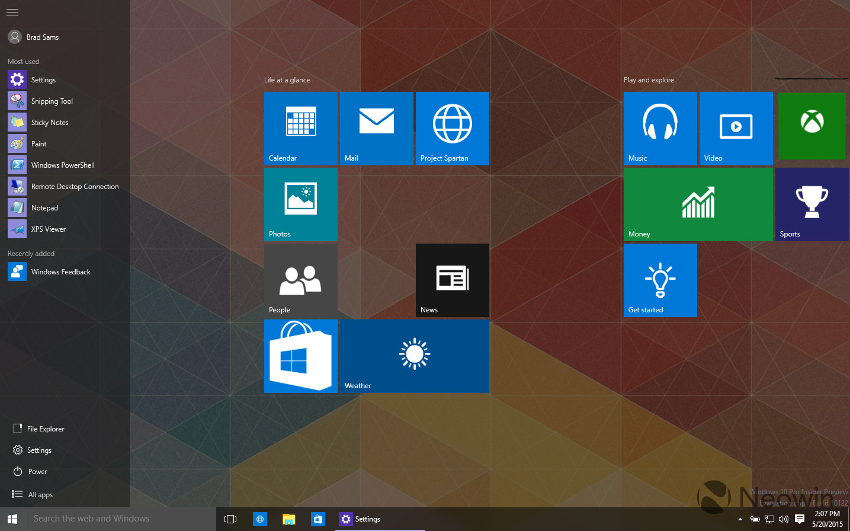This screenshot has height=531, width=850.
Task: Open Microsoft Edge from the taskbar
Action: tap(259, 519)
